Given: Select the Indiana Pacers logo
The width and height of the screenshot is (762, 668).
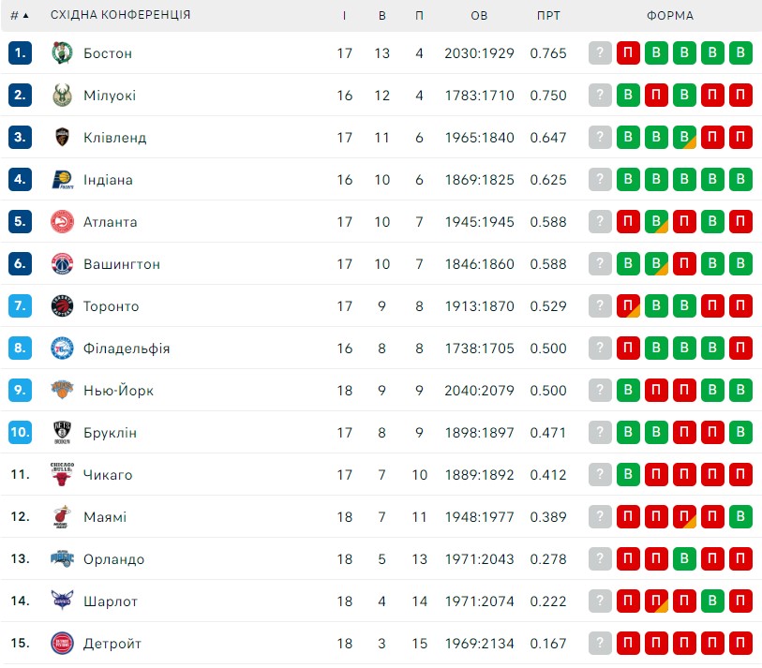Looking at the screenshot, I should coord(62,179).
